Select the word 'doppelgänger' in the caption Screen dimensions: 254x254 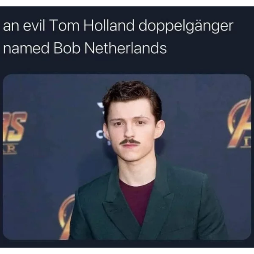(186, 26)
